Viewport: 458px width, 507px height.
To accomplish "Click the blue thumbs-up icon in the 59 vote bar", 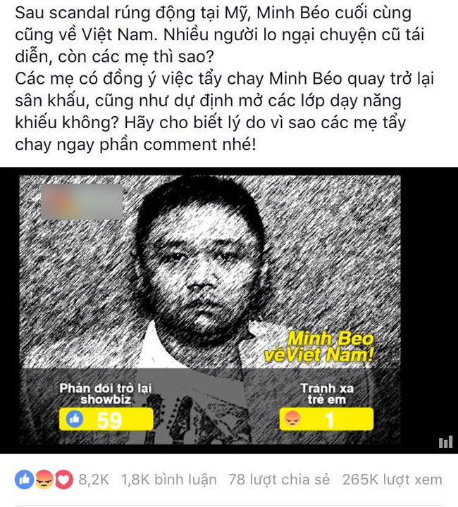I will (x=75, y=419).
